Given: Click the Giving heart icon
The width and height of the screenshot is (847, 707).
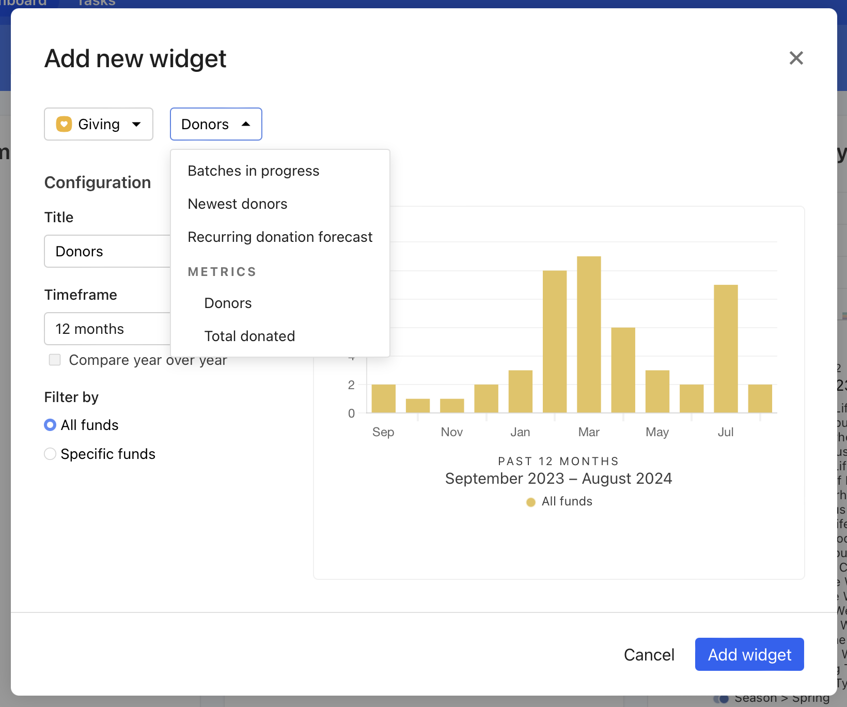Looking at the screenshot, I should [x=64, y=124].
